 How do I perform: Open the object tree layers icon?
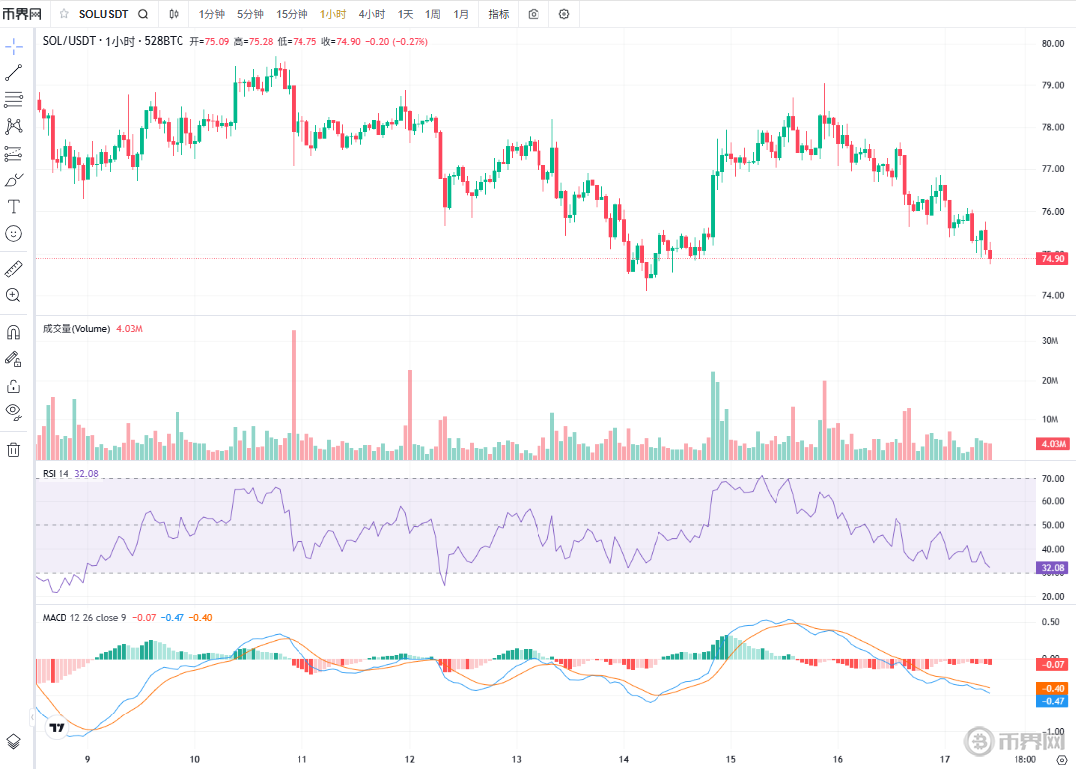[14, 741]
